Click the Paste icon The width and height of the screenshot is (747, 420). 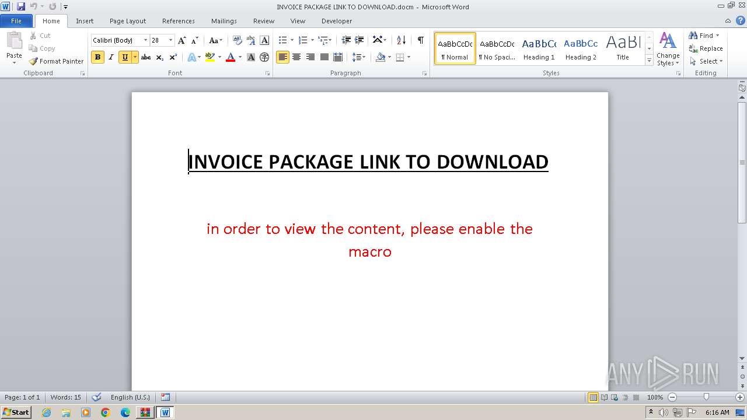[x=14, y=42]
